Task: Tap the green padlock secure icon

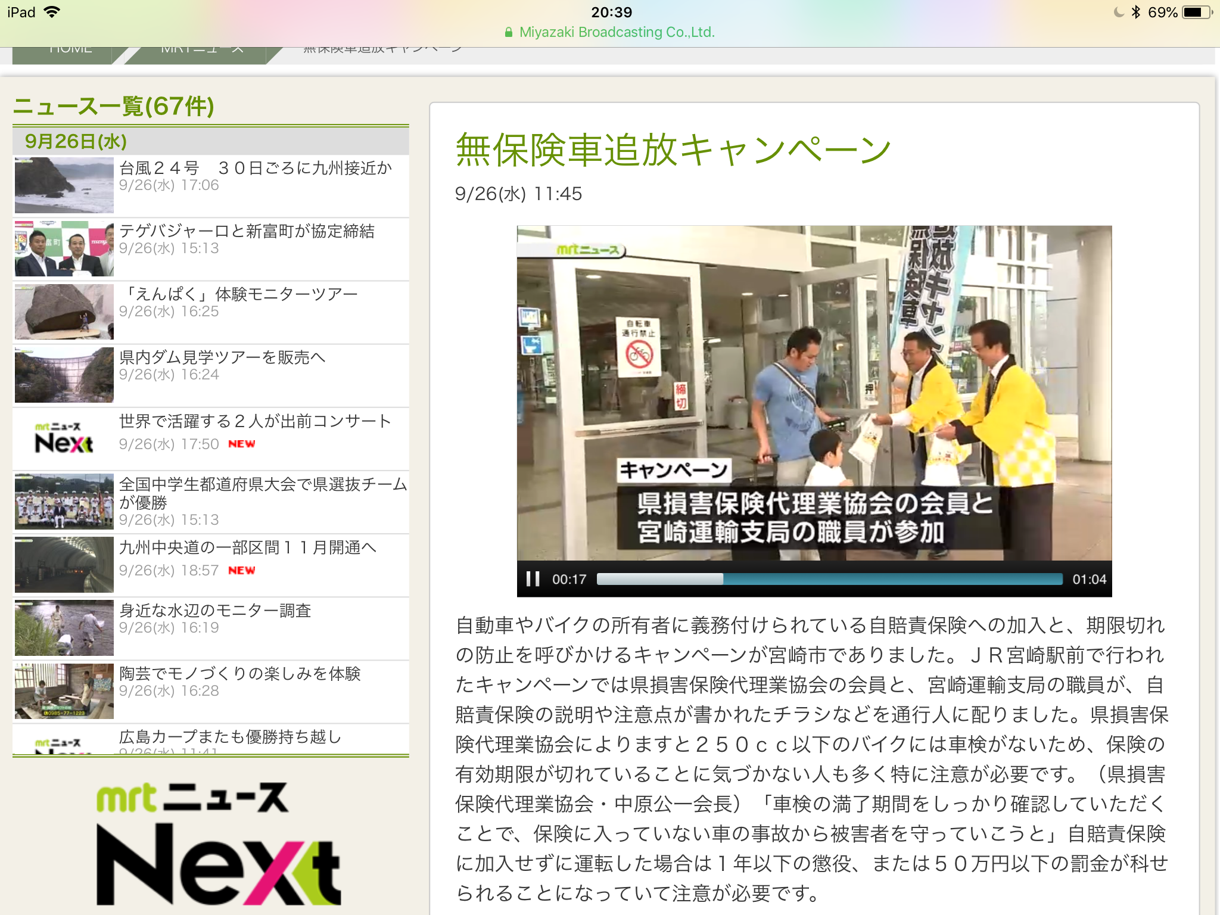Action: [508, 32]
